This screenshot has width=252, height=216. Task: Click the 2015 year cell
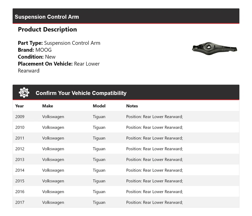click(20, 181)
